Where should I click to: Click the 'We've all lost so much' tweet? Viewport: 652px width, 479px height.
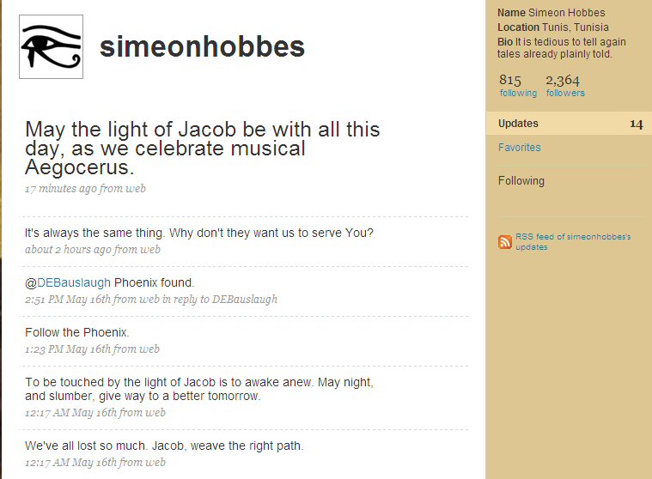(x=164, y=446)
